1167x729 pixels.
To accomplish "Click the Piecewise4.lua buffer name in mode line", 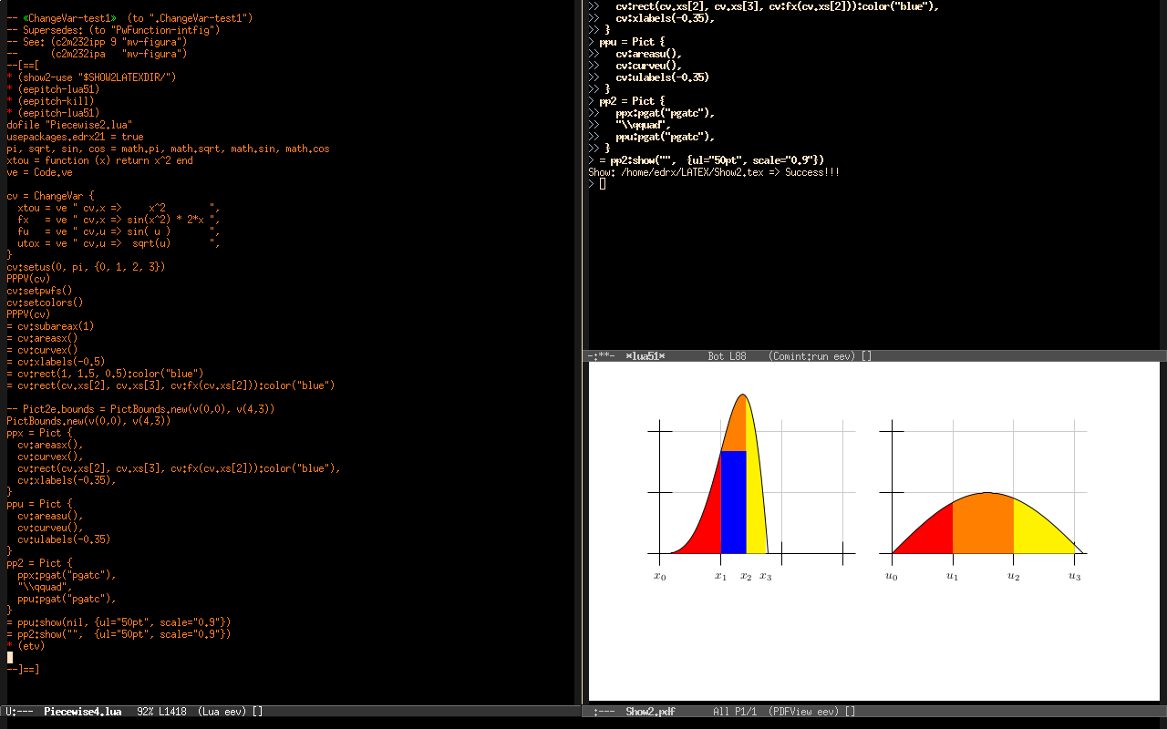I will (x=83, y=712).
